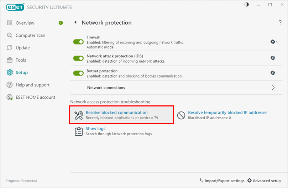
Task: Open the Resolve blocked communication link
Action: [x=116, y=113]
